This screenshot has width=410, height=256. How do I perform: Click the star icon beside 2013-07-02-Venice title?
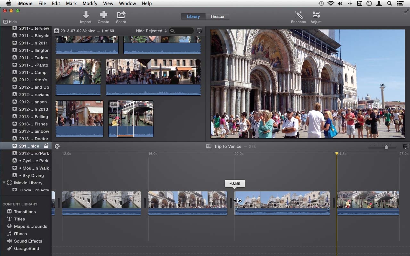pyautogui.click(x=57, y=31)
